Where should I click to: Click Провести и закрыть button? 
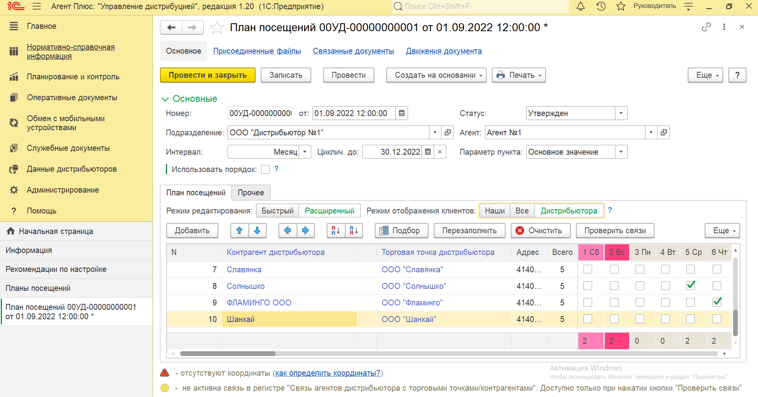click(x=208, y=75)
